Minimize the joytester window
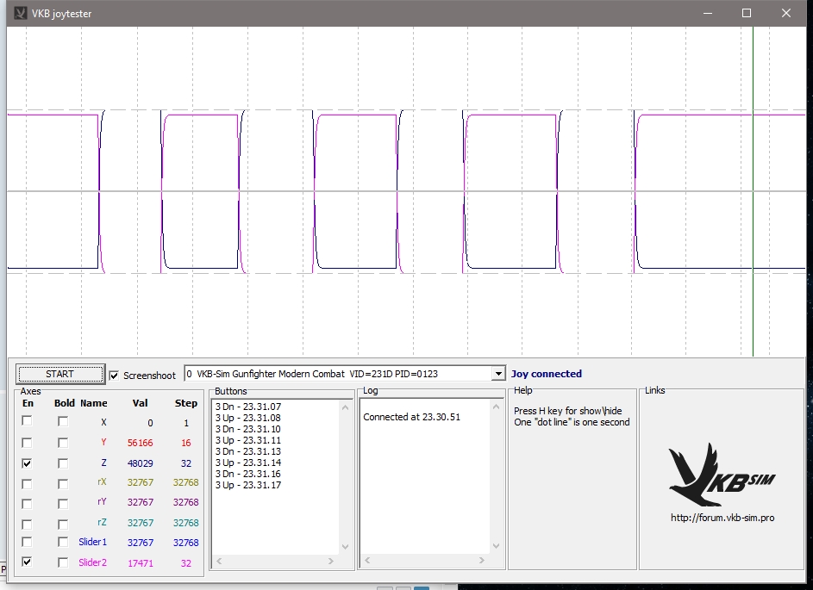 [707, 13]
